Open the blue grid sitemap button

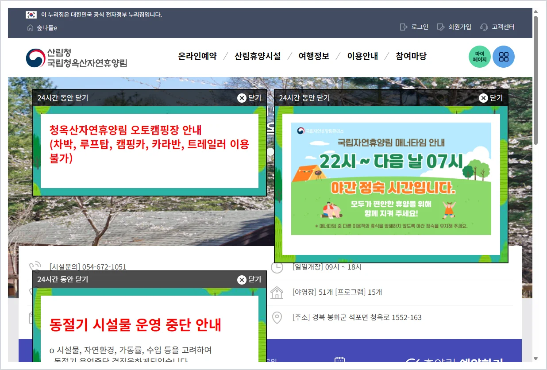coord(504,57)
